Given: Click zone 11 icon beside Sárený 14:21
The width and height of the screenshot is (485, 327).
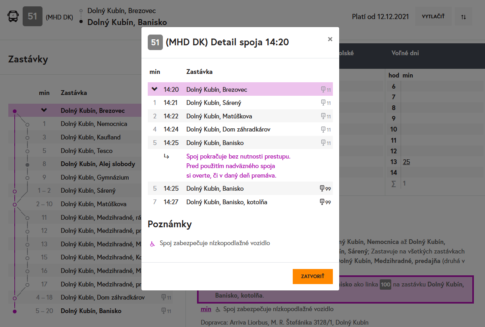Looking at the screenshot, I should (x=326, y=103).
